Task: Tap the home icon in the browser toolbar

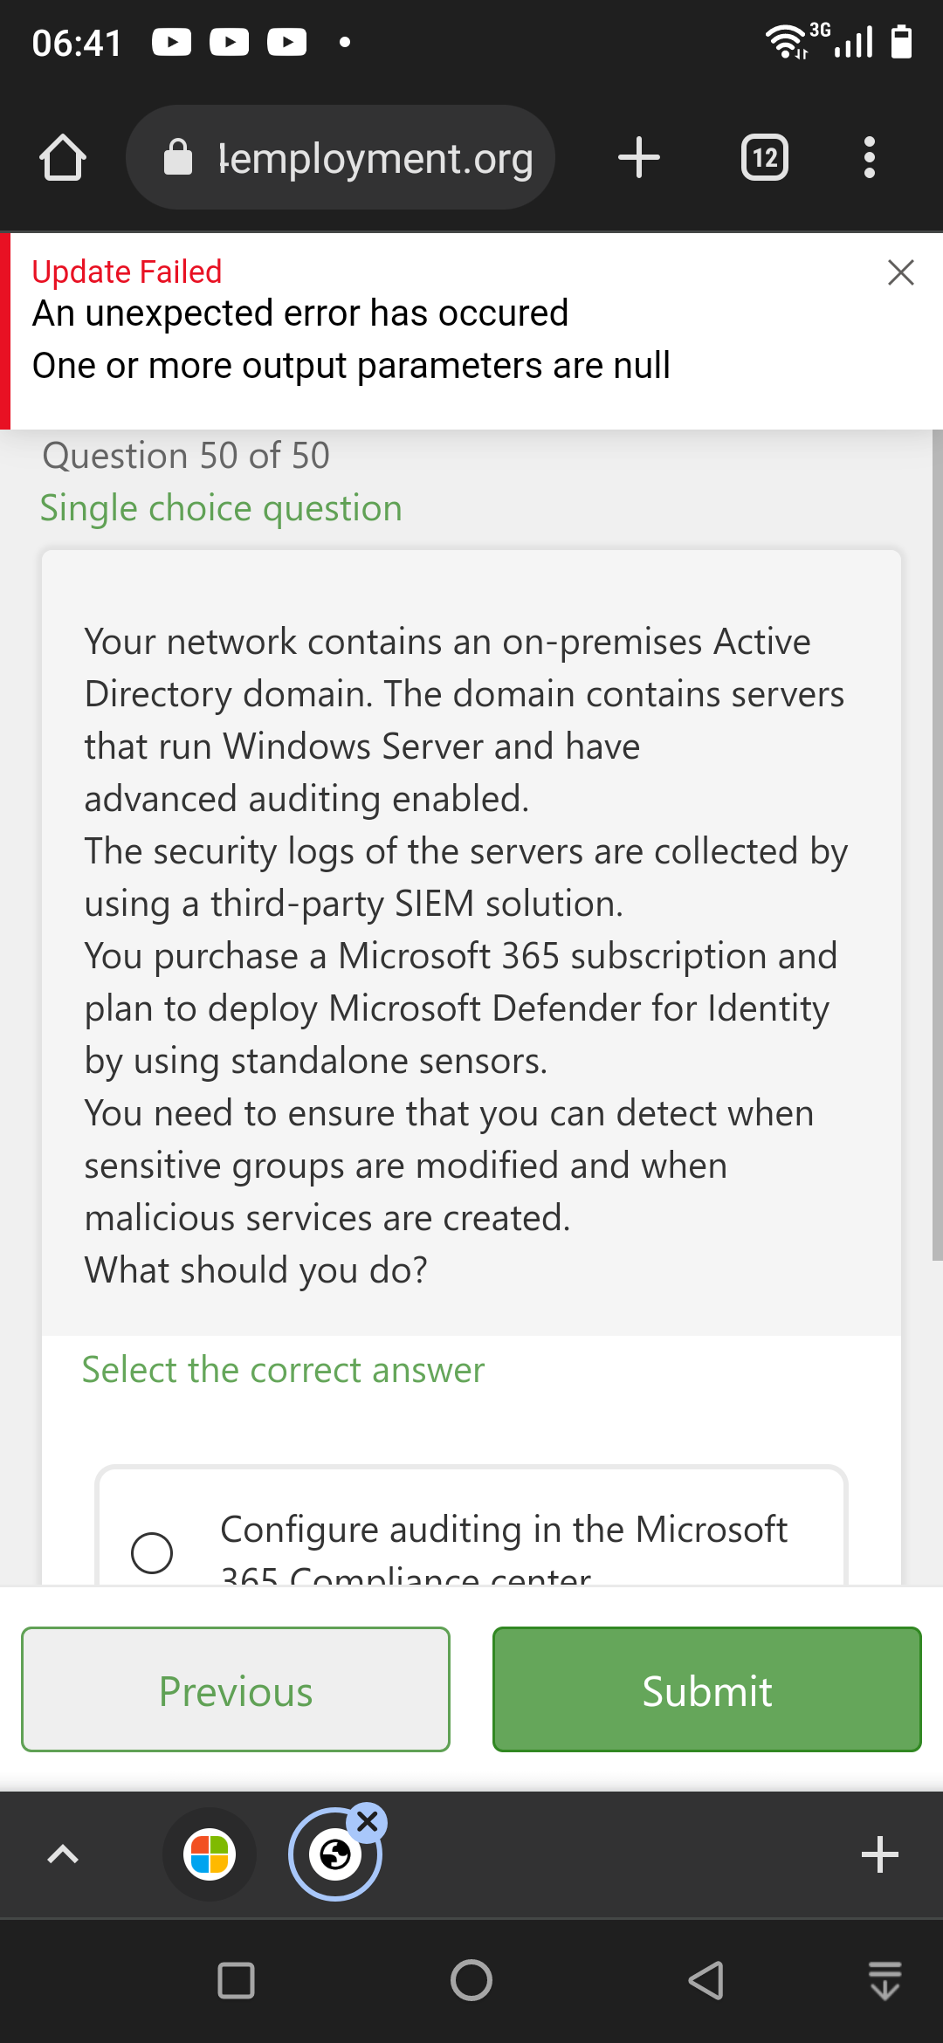Action: click(x=62, y=157)
